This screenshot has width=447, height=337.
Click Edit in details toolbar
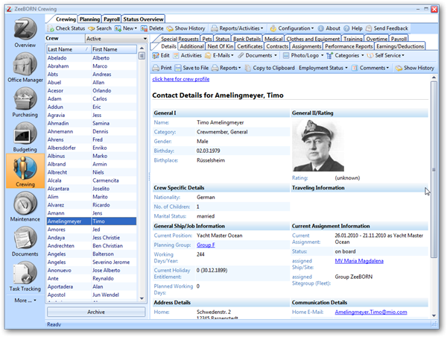[161, 55]
